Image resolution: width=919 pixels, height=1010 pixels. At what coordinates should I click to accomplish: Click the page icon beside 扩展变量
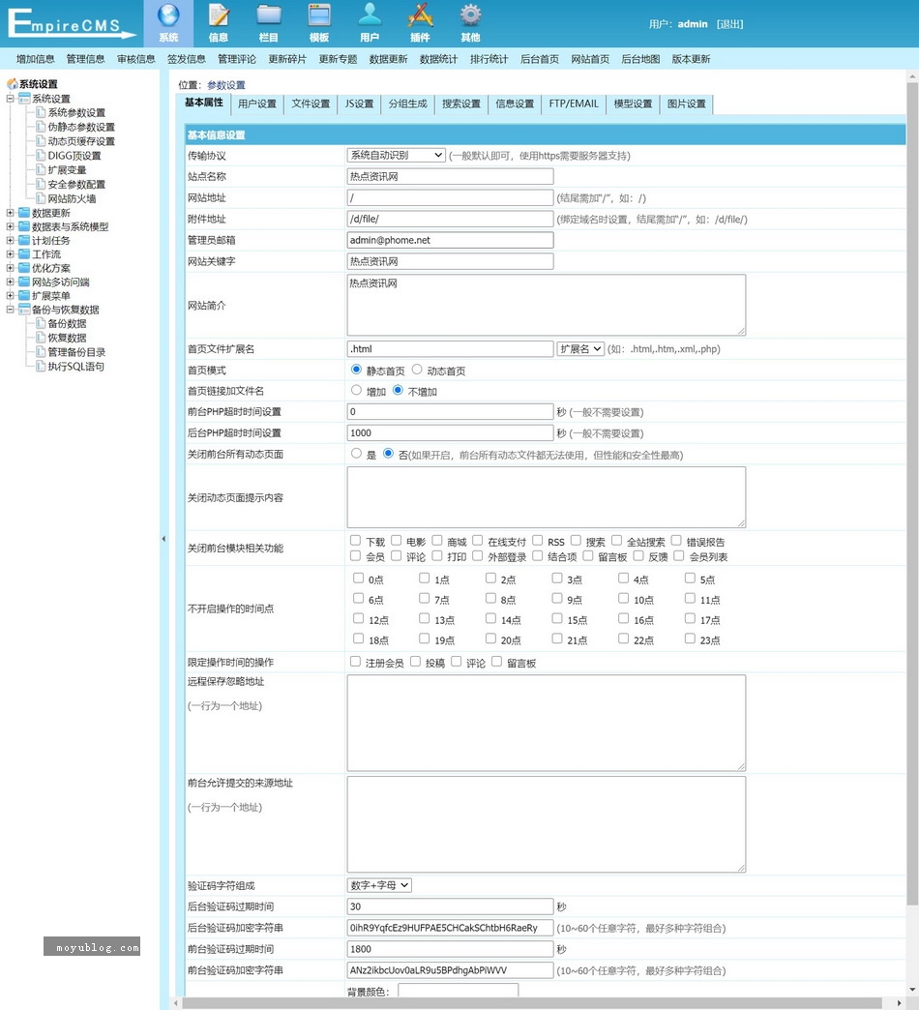(41, 169)
